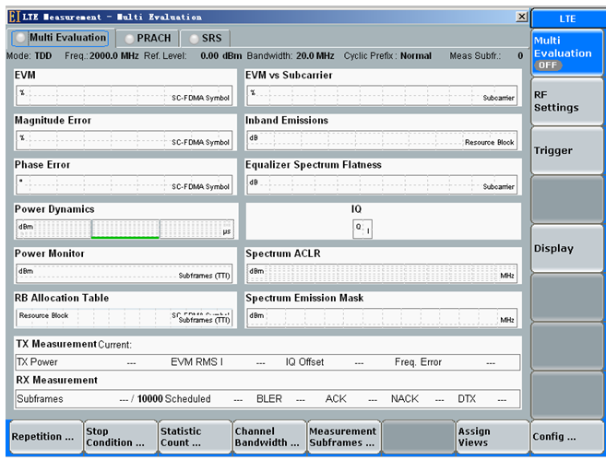Viewport: 606px width, 460px height.
Task: Select the Power Dynamics graph view
Action: [x=125, y=229]
